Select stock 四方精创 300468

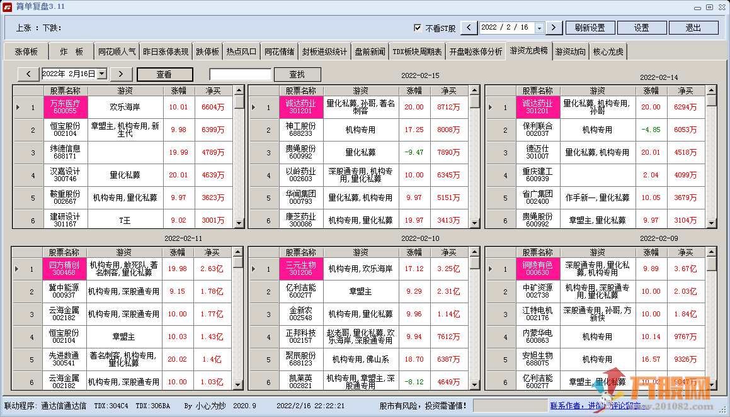coord(64,269)
